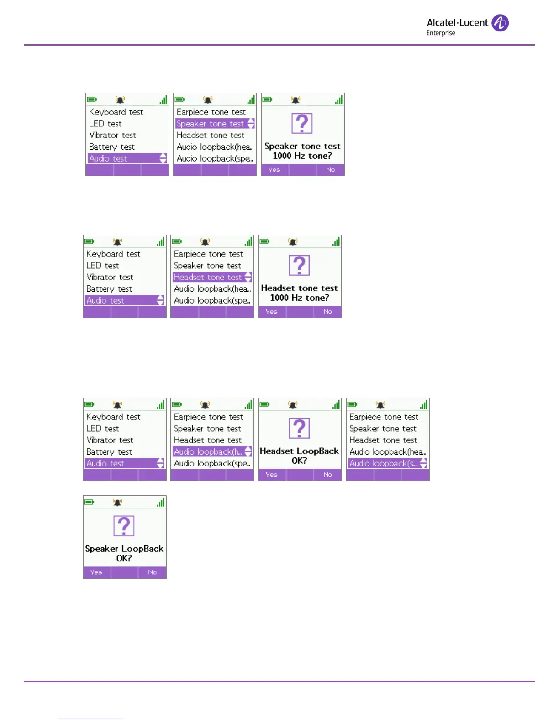Click up/down arrows beside highlighted Speaker tone test
Screen dimensions: 559x723
(x=251, y=124)
